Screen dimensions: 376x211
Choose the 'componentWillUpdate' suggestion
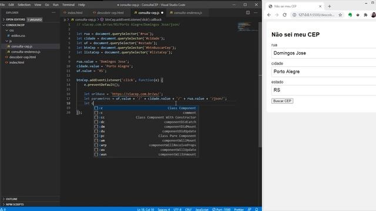pyautogui.click(x=146, y=150)
